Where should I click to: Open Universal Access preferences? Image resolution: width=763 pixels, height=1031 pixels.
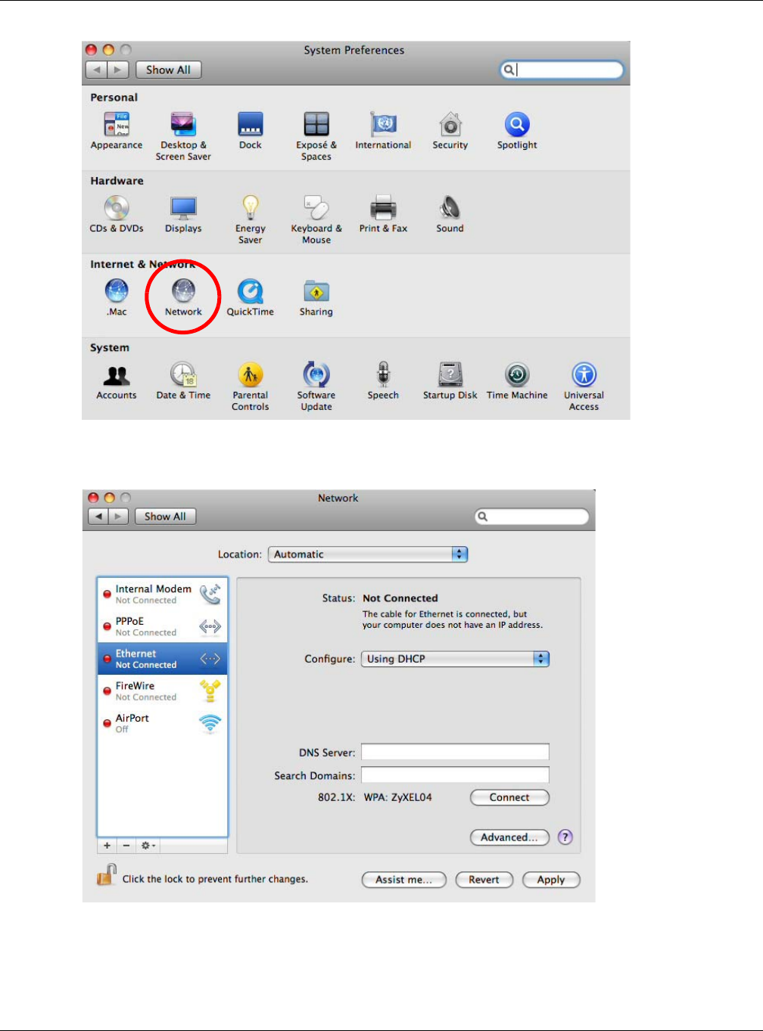pyautogui.click(x=584, y=386)
